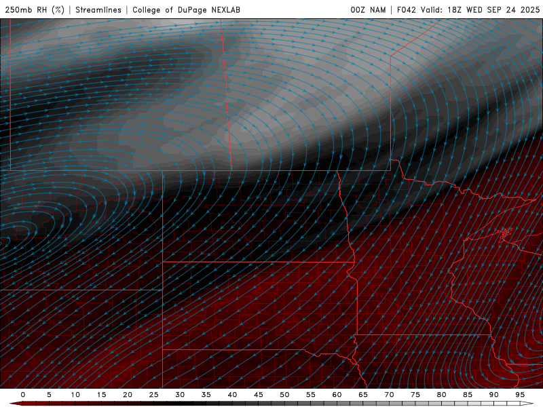Click the colorbar label "90"
The width and height of the screenshot is (543, 407).
(493, 395)
